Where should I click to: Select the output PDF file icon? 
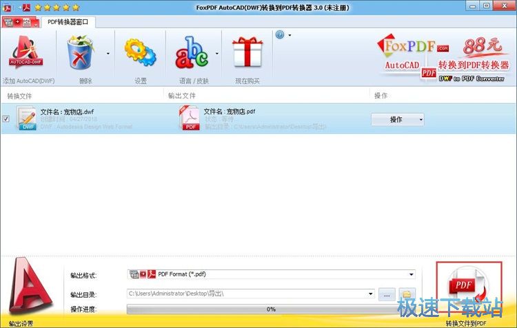coord(190,118)
